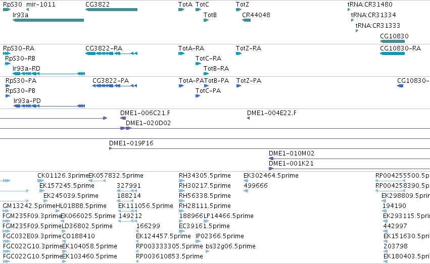Click the TotB gene label
The image size is (430, 264).
[210, 15]
